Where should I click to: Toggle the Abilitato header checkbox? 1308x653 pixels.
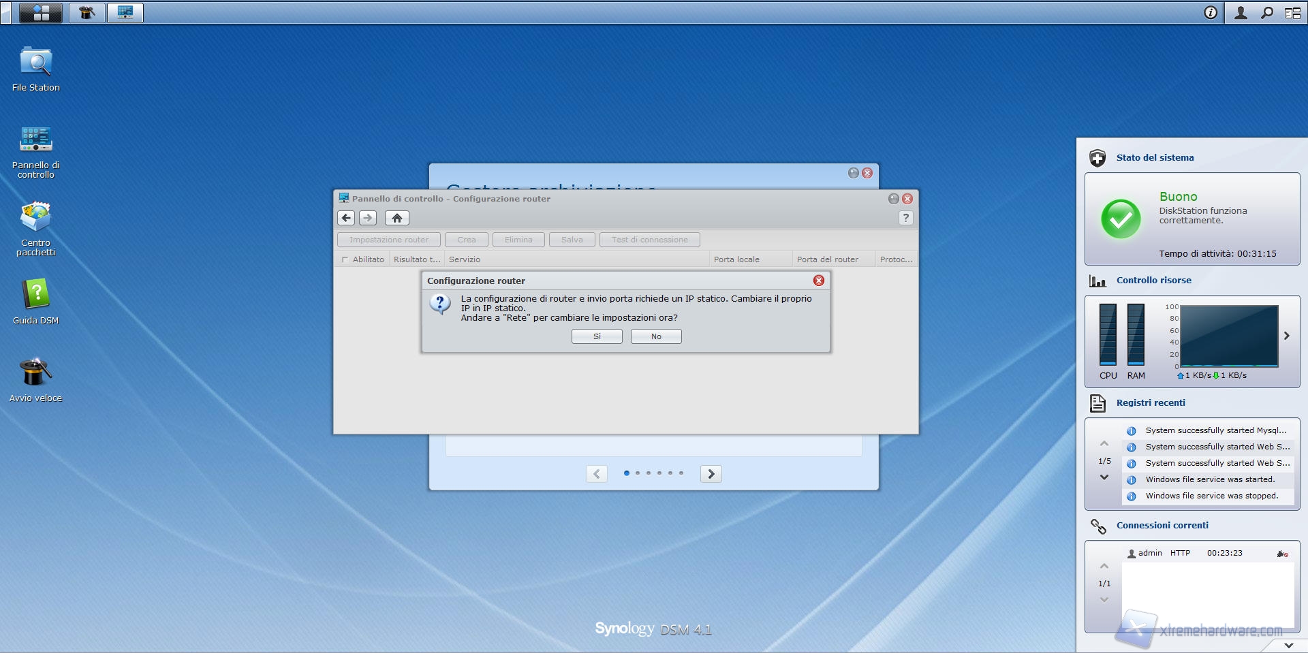(345, 259)
